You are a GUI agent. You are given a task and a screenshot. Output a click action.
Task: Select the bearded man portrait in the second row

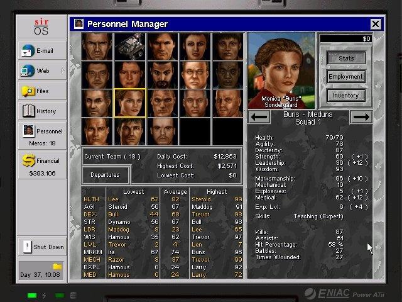click(x=163, y=75)
